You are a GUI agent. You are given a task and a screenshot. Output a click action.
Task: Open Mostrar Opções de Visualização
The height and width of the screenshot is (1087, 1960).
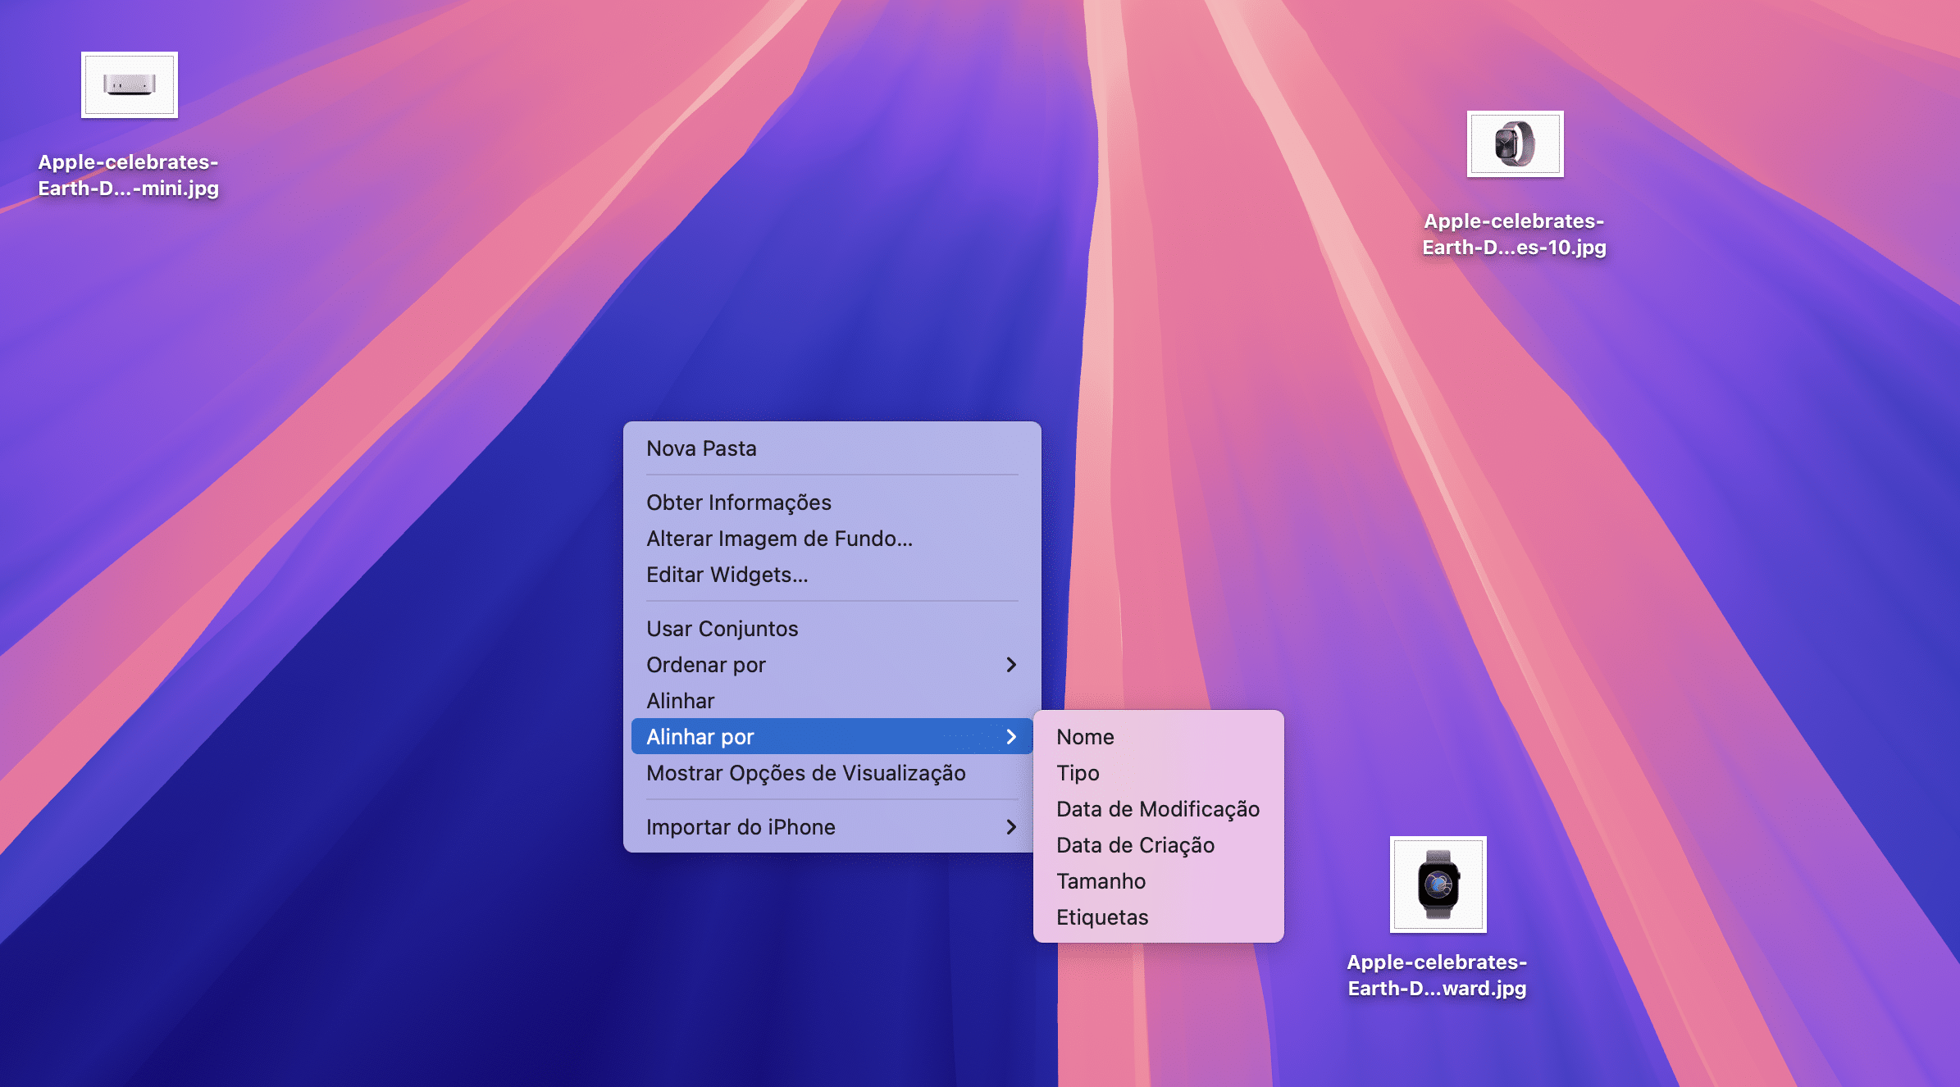click(832, 773)
